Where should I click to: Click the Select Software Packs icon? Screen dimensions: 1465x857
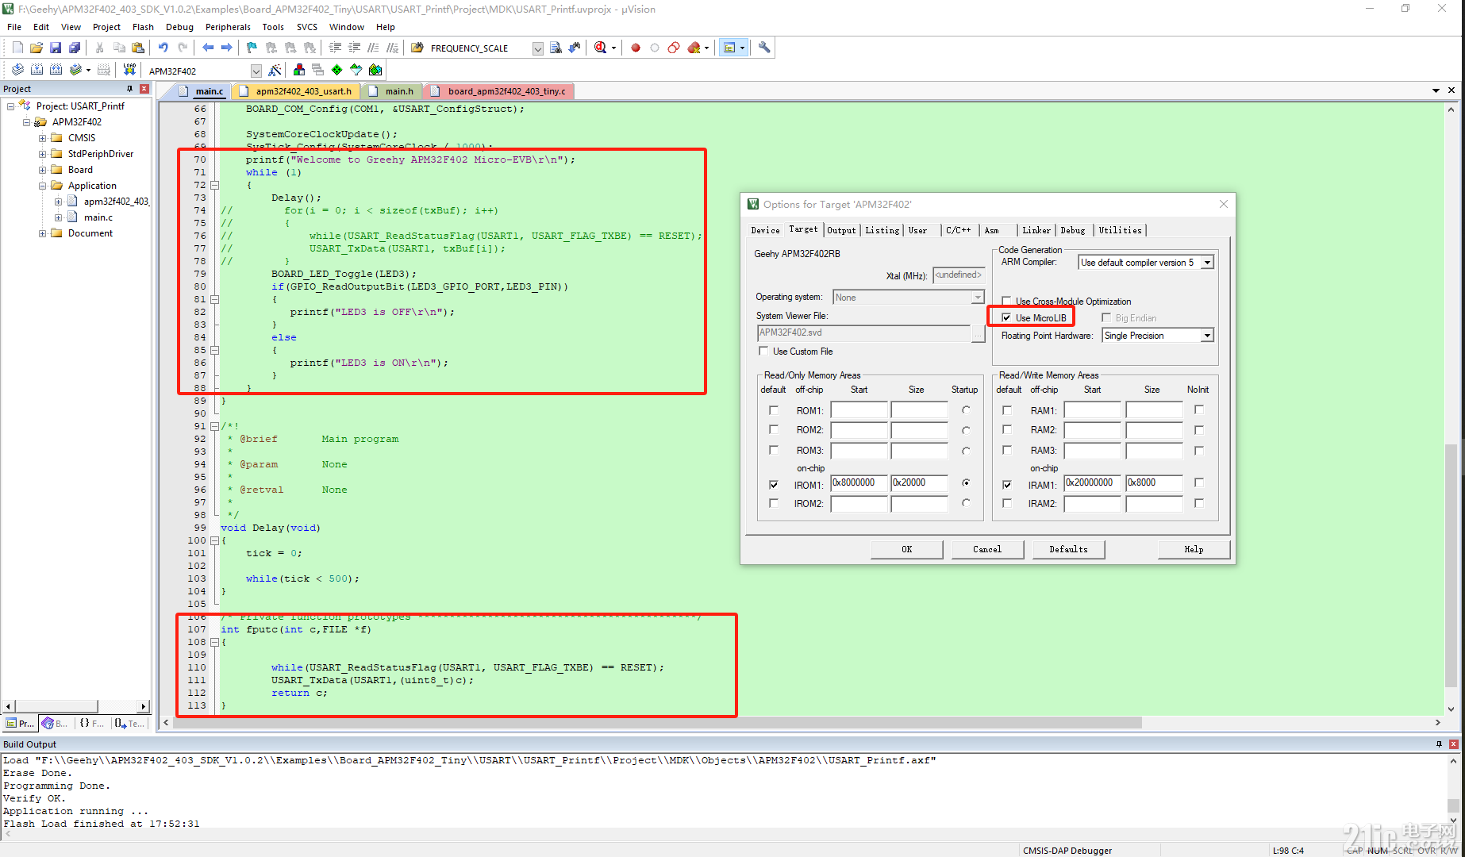pyautogui.click(x=356, y=70)
